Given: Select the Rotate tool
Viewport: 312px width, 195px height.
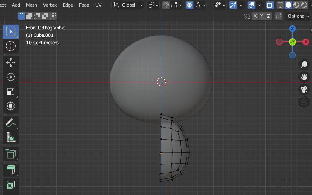Looking at the screenshot, I should [x=11, y=77].
